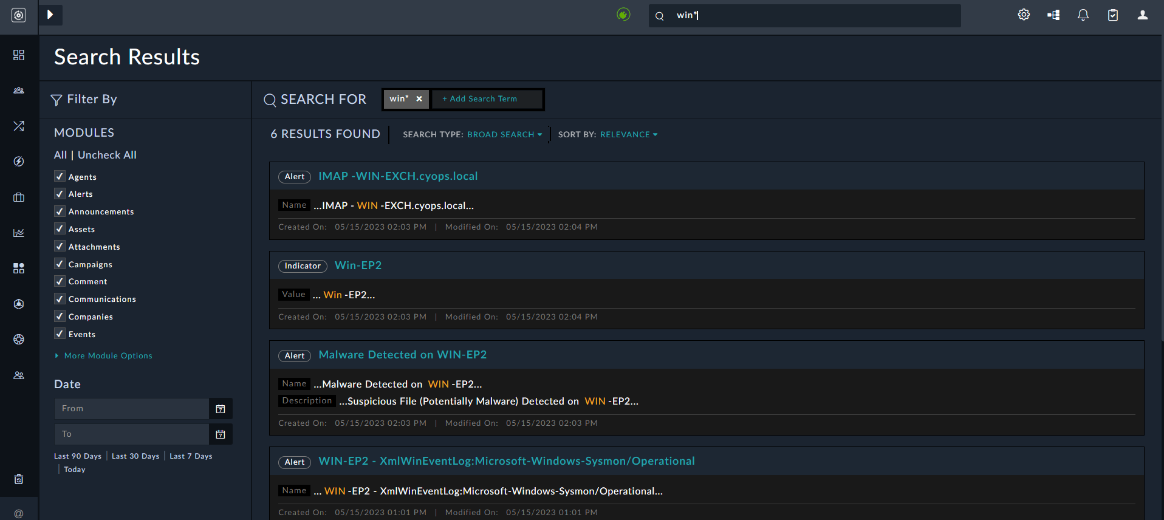The height and width of the screenshot is (520, 1164).
Task: Open the clipboard badge icon in the sidebar
Action: pos(19,479)
